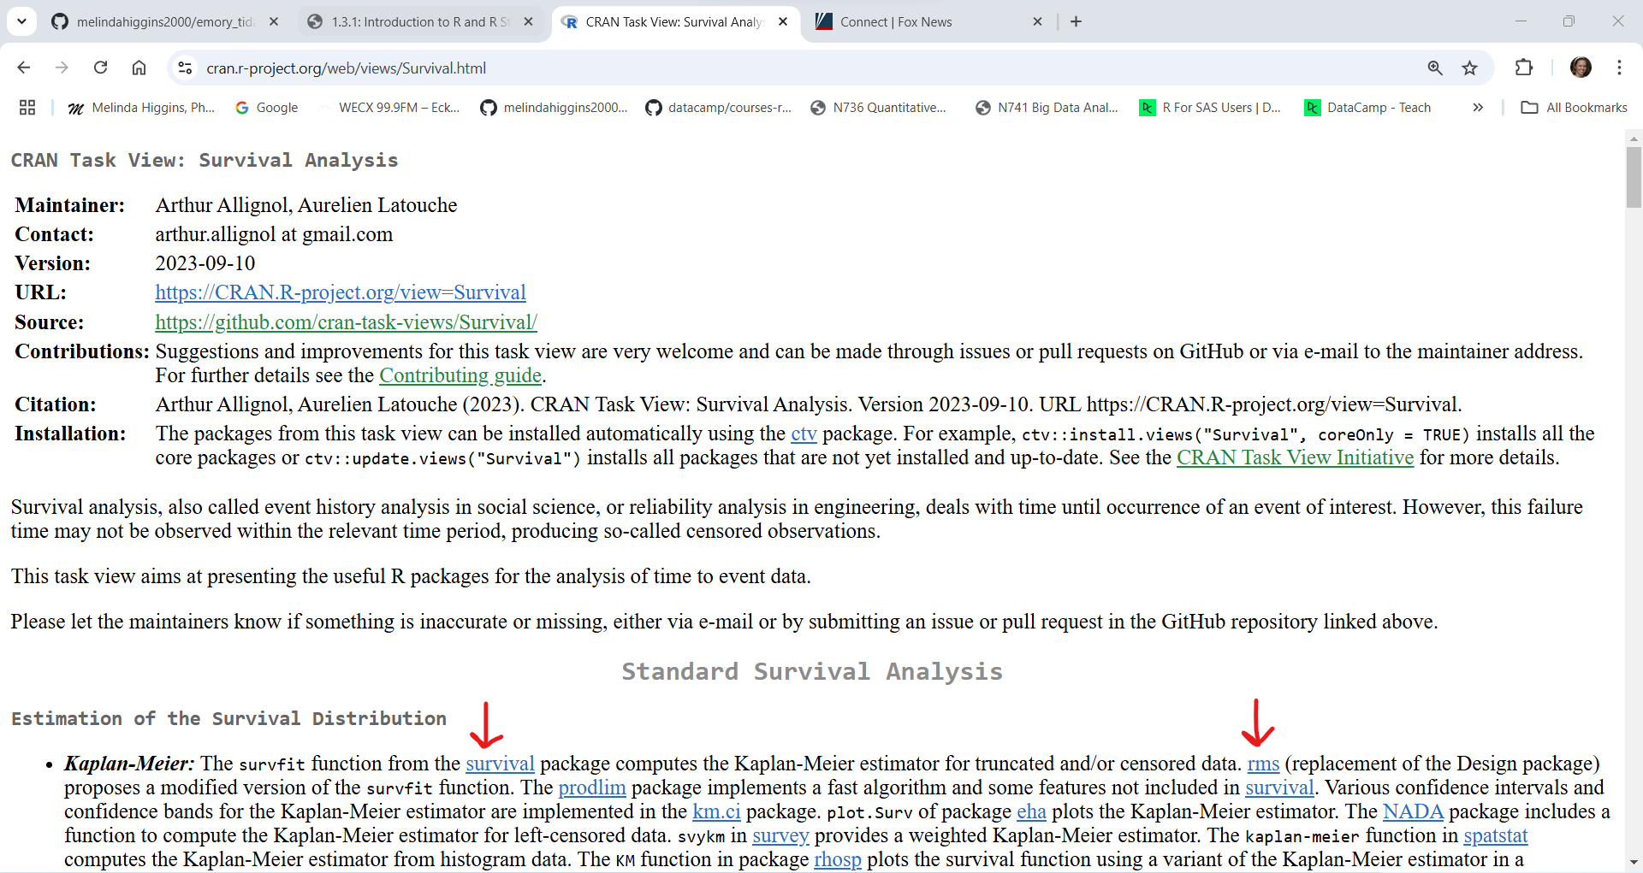This screenshot has height=873, width=1643.
Task: Reload the current page
Action: click(100, 68)
